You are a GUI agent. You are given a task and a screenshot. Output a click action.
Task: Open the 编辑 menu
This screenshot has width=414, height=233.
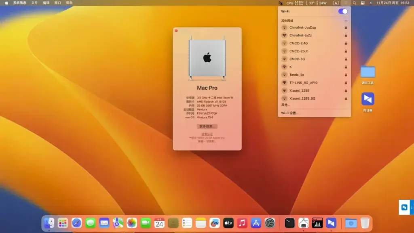click(x=46, y=3)
